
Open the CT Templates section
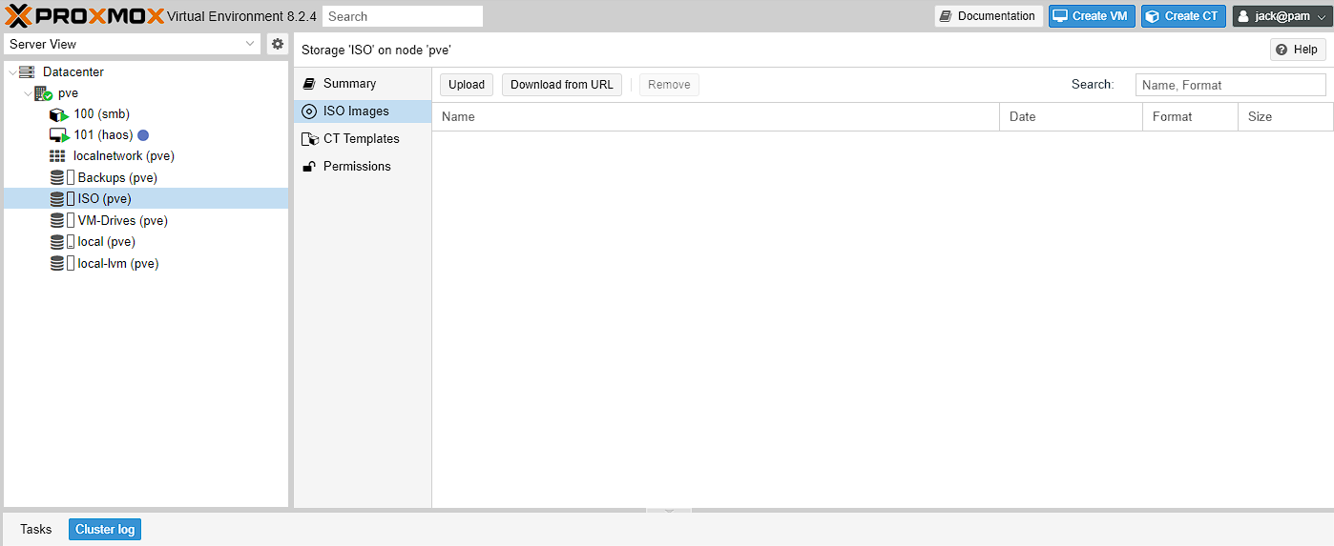pyautogui.click(x=363, y=139)
